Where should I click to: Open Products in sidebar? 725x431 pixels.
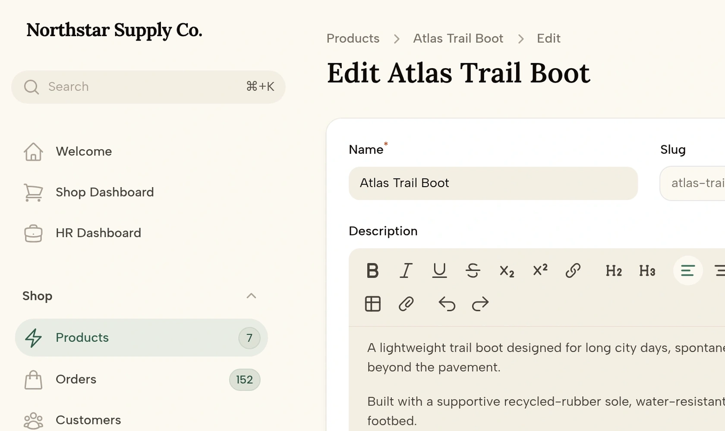142,337
